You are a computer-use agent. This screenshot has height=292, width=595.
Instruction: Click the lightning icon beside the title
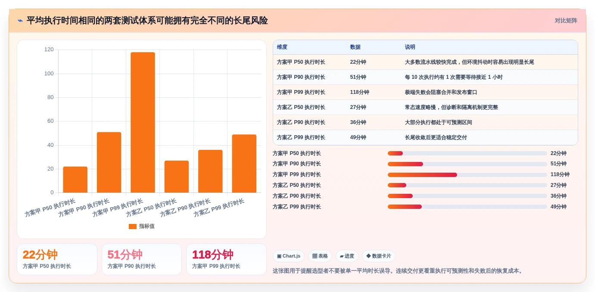coord(20,20)
